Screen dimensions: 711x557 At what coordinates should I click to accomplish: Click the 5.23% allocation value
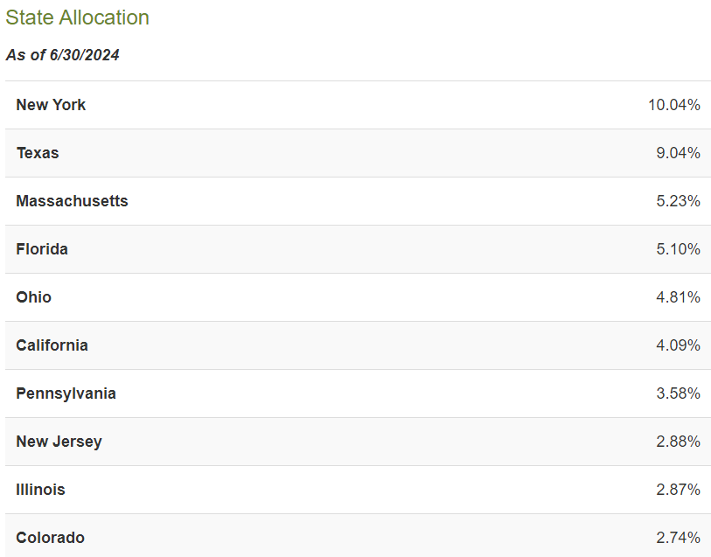point(678,201)
